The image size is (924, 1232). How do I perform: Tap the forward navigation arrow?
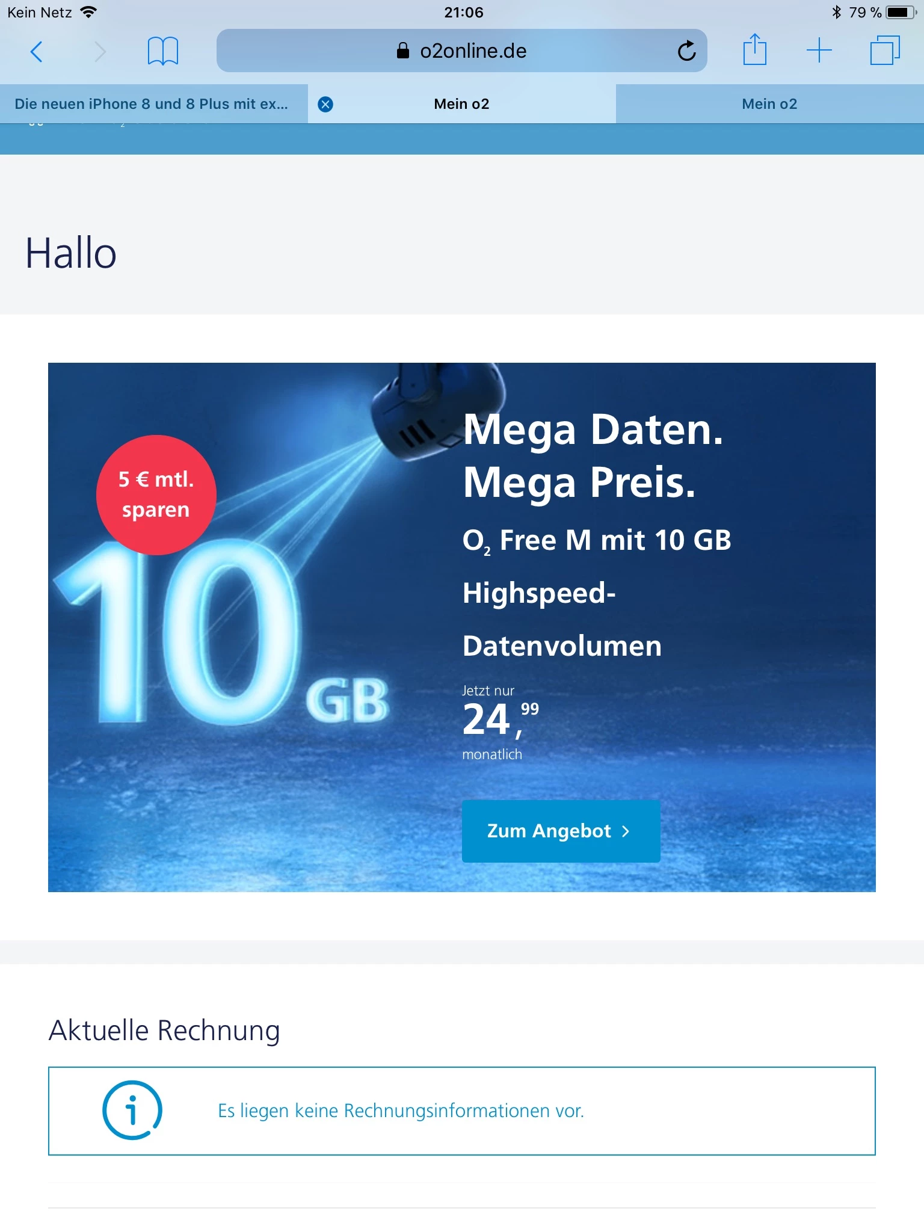[x=100, y=52]
